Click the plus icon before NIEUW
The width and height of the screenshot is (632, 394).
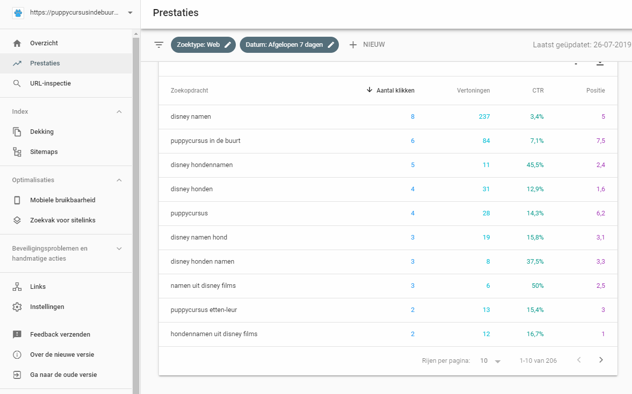pyautogui.click(x=353, y=45)
